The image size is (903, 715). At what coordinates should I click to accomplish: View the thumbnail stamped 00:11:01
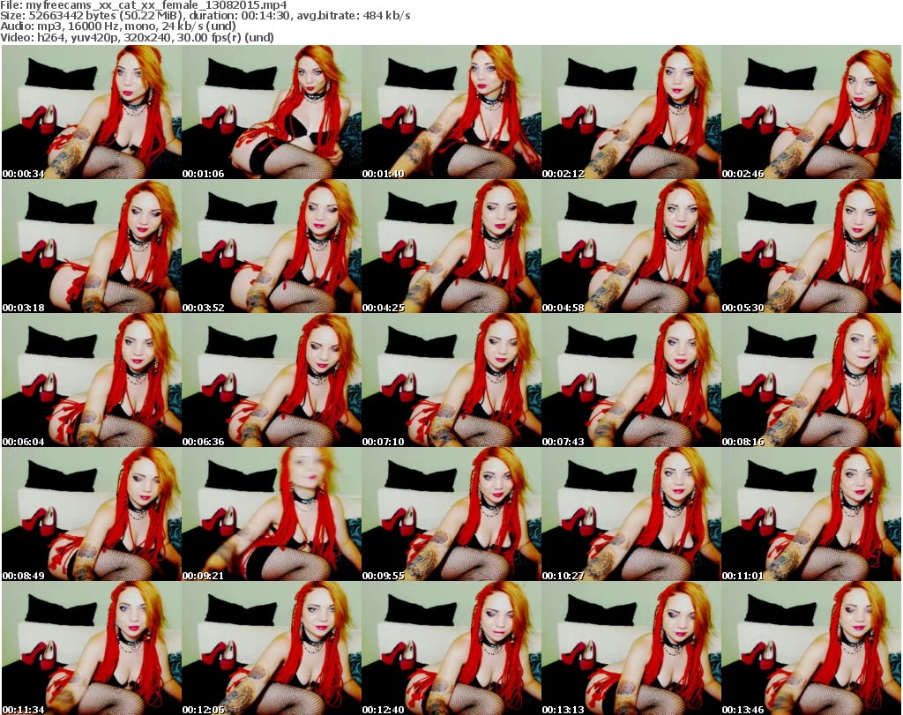click(811, 515)
